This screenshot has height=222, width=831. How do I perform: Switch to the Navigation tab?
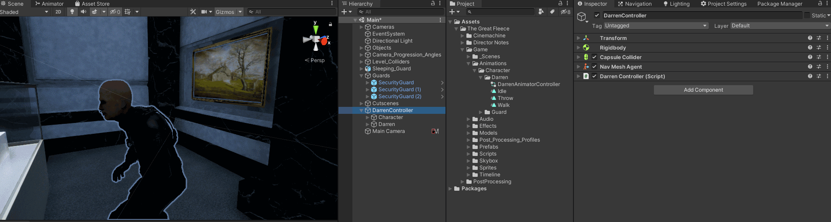[635, 4]
